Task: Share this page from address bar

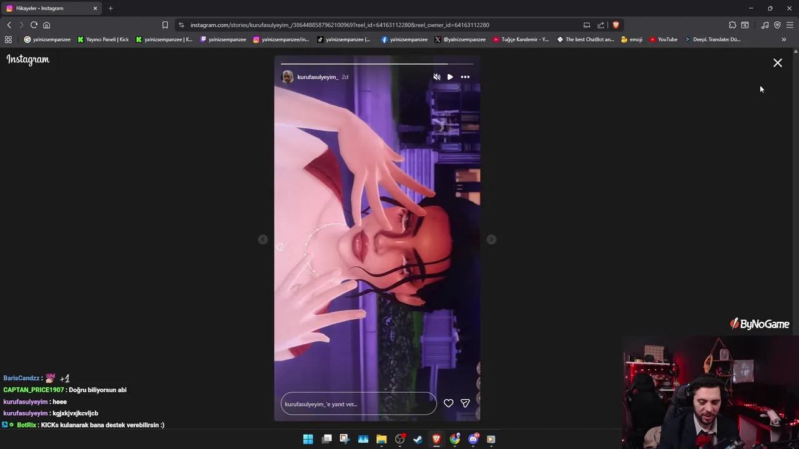Action: 600,25
